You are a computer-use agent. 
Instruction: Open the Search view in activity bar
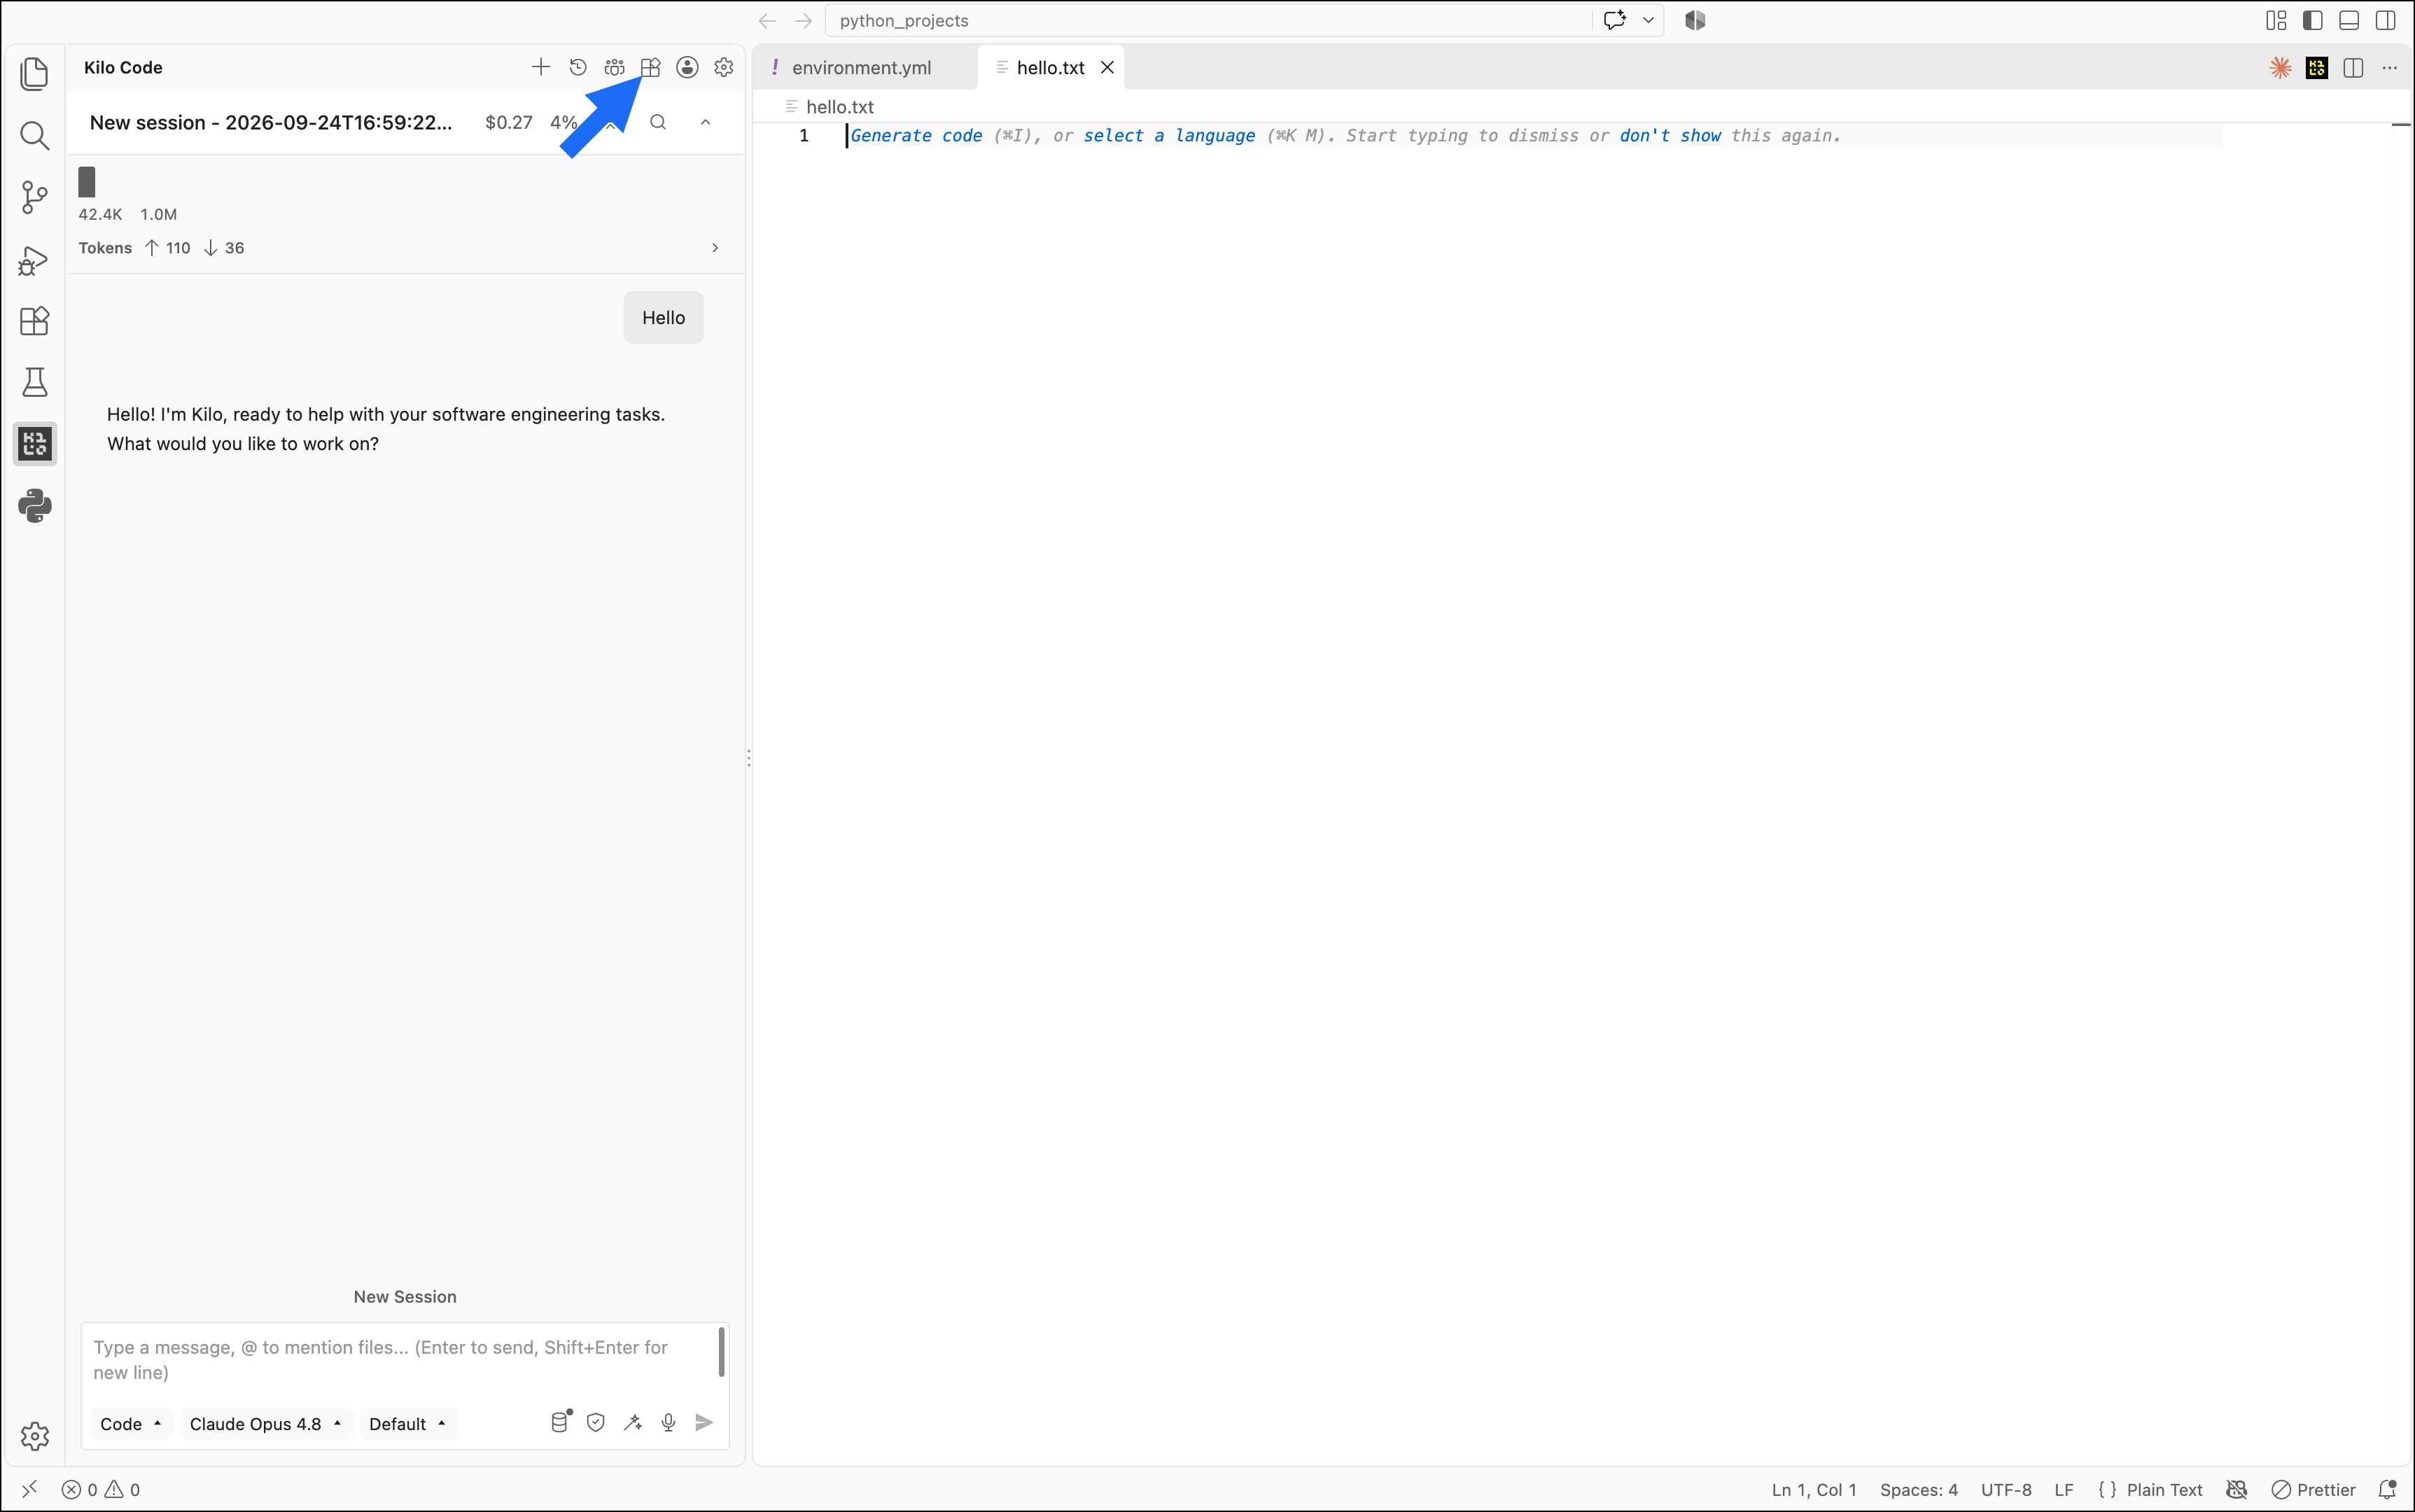point(35,135)
